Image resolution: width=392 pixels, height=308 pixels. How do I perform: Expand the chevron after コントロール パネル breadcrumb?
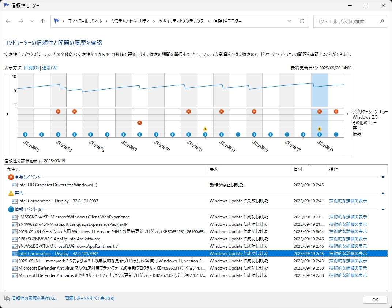tap(106, 22)
